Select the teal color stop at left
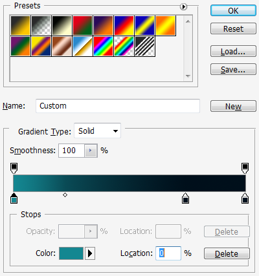Viewport: 259px width, 276px height. click(x=14, y=198)
